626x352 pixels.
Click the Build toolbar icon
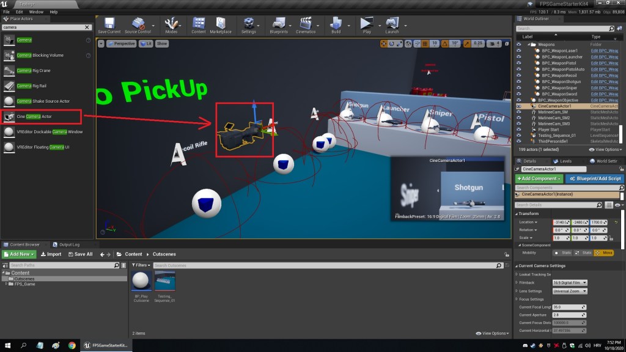pos(336,25)
